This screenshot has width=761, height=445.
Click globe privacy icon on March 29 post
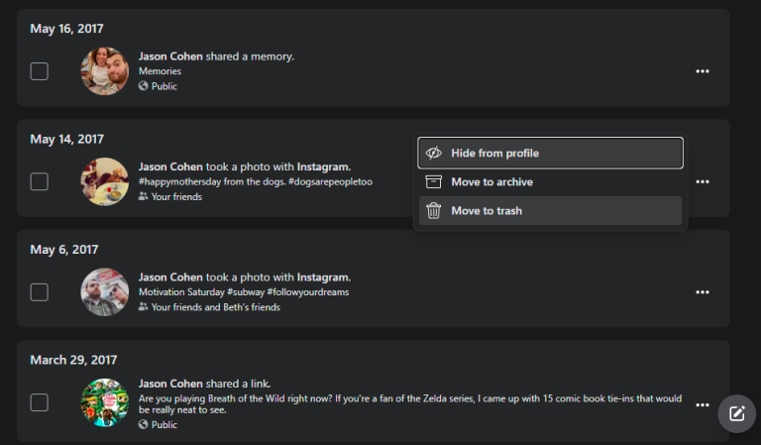[x=144, y=424]
